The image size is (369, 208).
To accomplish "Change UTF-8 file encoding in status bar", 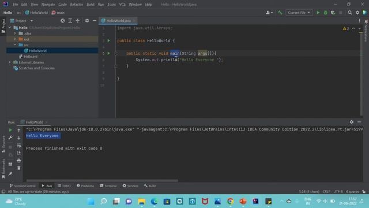I will (x=338, y=192).
